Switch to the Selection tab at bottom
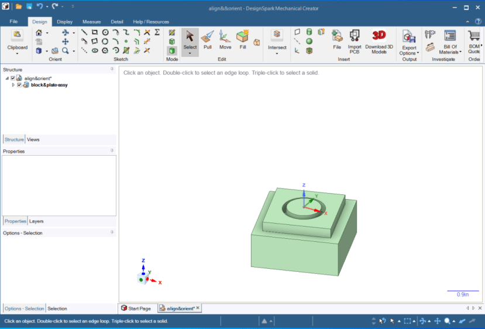The width and height of the screenshot is (485, 329). (57, 309)
